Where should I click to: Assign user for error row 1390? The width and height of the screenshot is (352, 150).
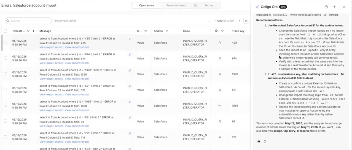point(220,74)
